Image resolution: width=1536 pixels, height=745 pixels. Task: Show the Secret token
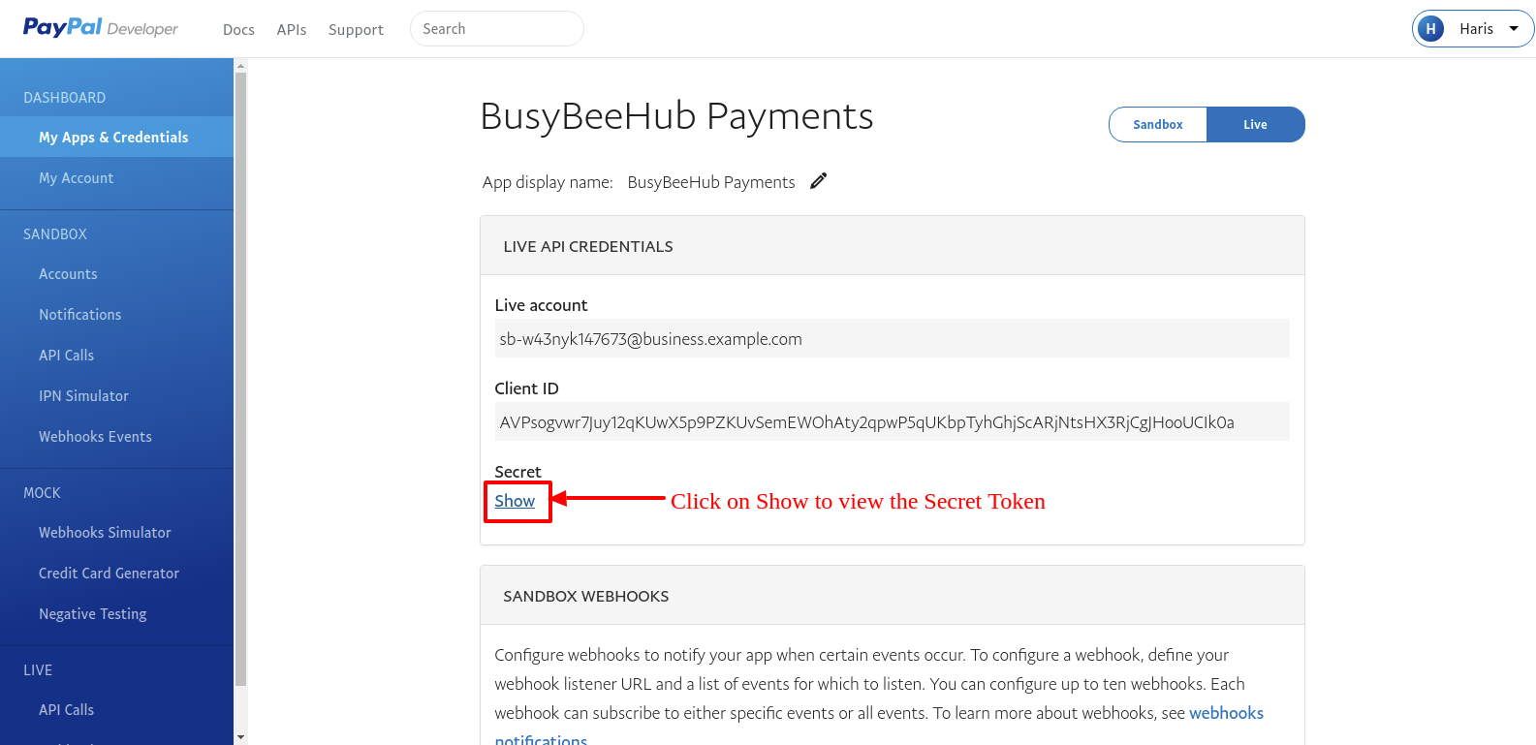tap(515, 501)
